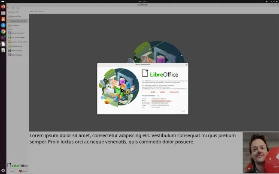Click the Templates folder icon

pyautogui.click(x=9, y=25)
